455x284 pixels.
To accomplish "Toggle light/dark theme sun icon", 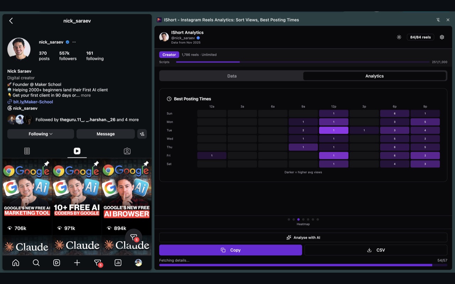I will coord(399,37).
